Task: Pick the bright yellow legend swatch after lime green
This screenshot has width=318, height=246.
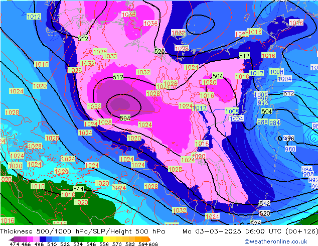Action: pyautogui.click(x=106, y=239)
